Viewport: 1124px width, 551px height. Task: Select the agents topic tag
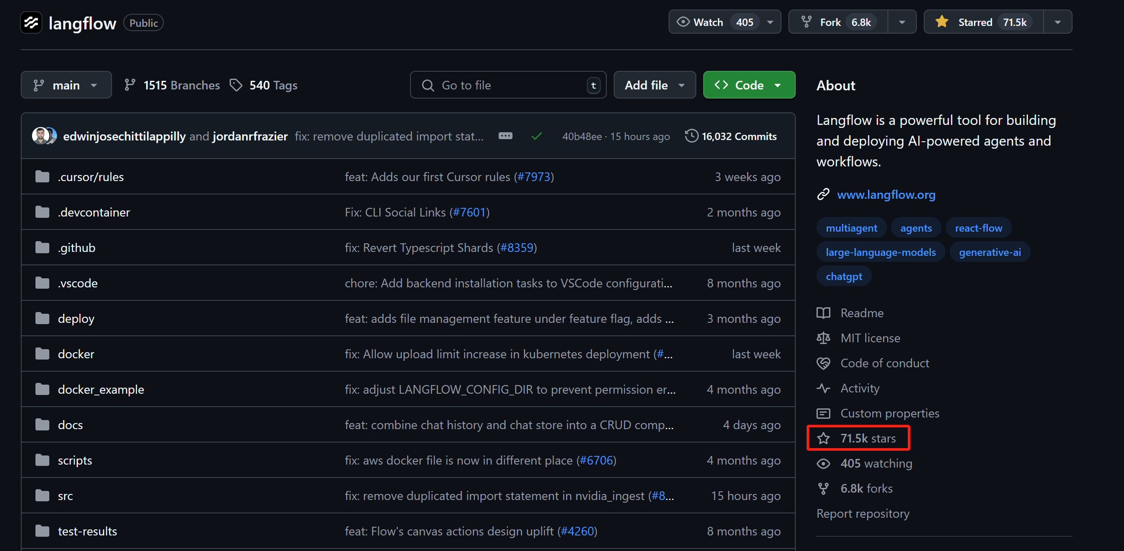(916, 228)
